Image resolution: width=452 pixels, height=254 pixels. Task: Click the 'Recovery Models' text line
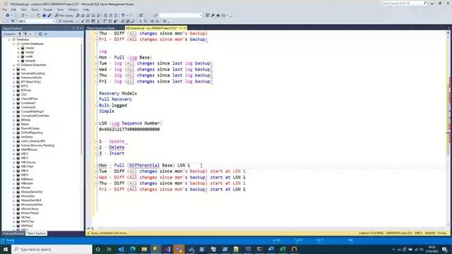pyautogui.click(x=118, y=93)
